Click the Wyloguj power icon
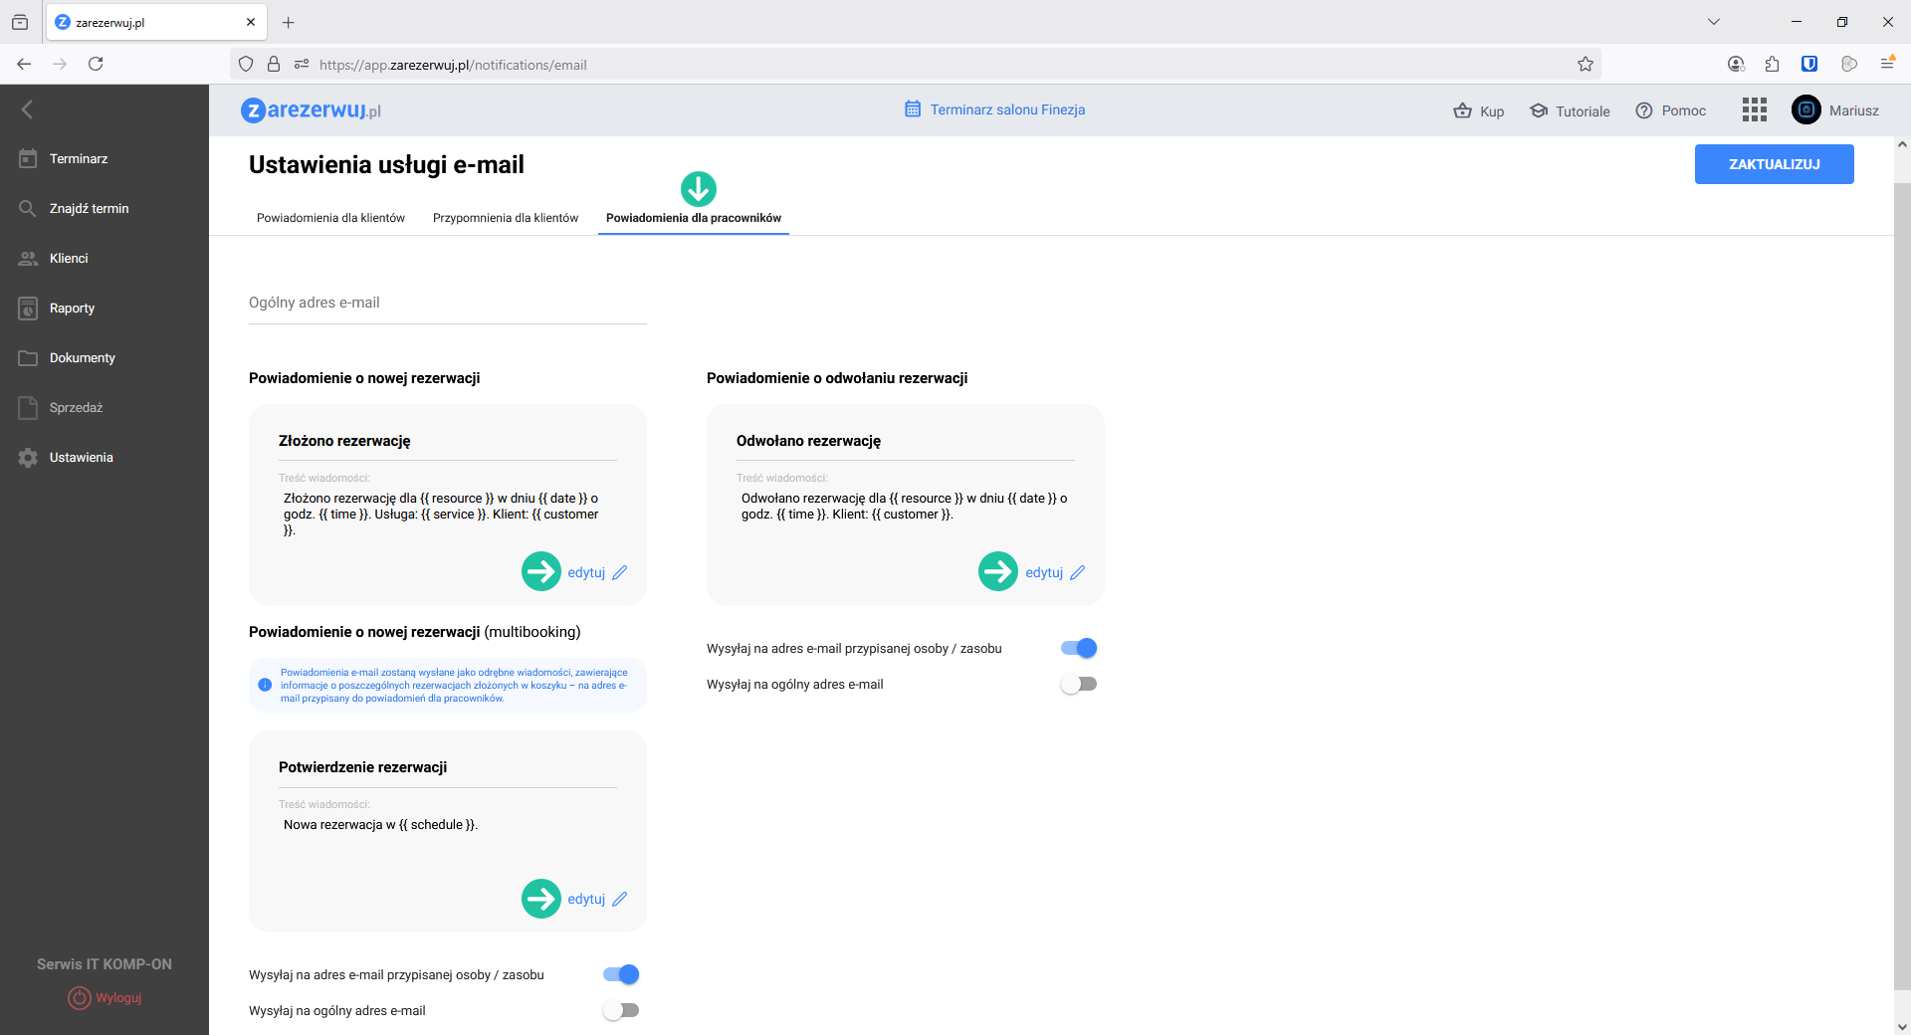This screenshot has width=1911, height=1035. pos(79,997)
